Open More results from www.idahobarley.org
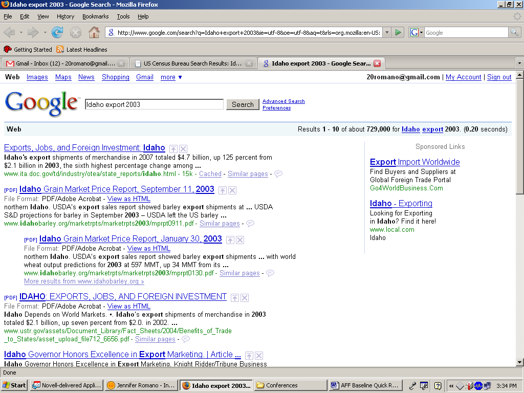 84,281
